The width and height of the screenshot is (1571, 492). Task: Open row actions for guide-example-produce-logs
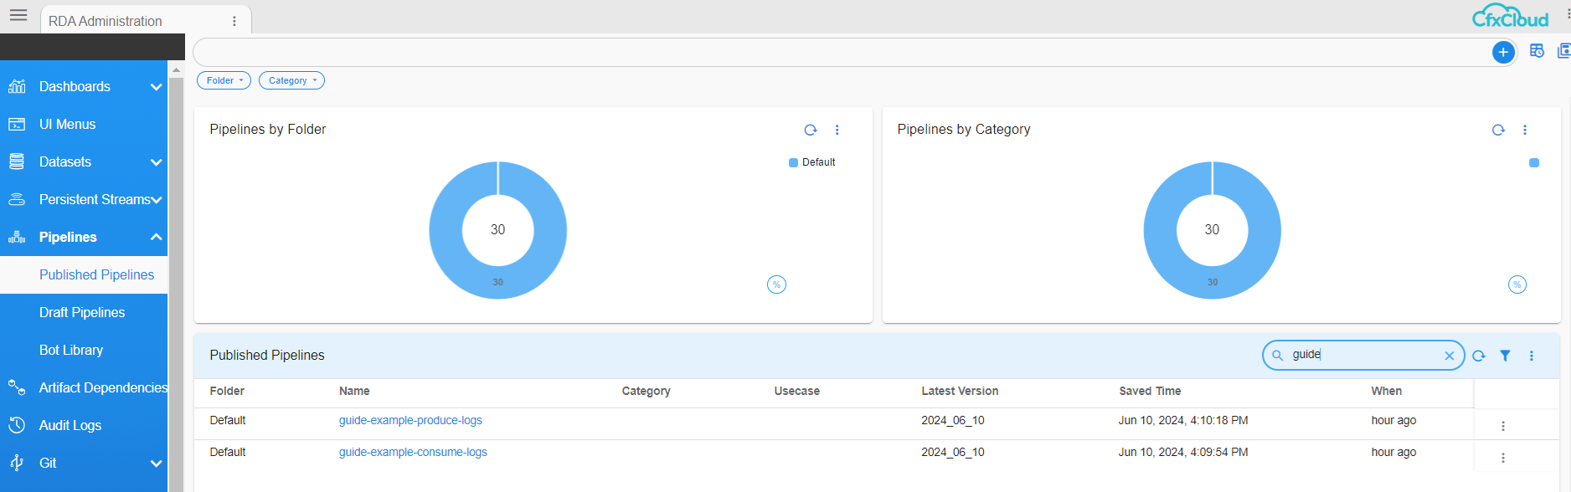coord(1502,426)
